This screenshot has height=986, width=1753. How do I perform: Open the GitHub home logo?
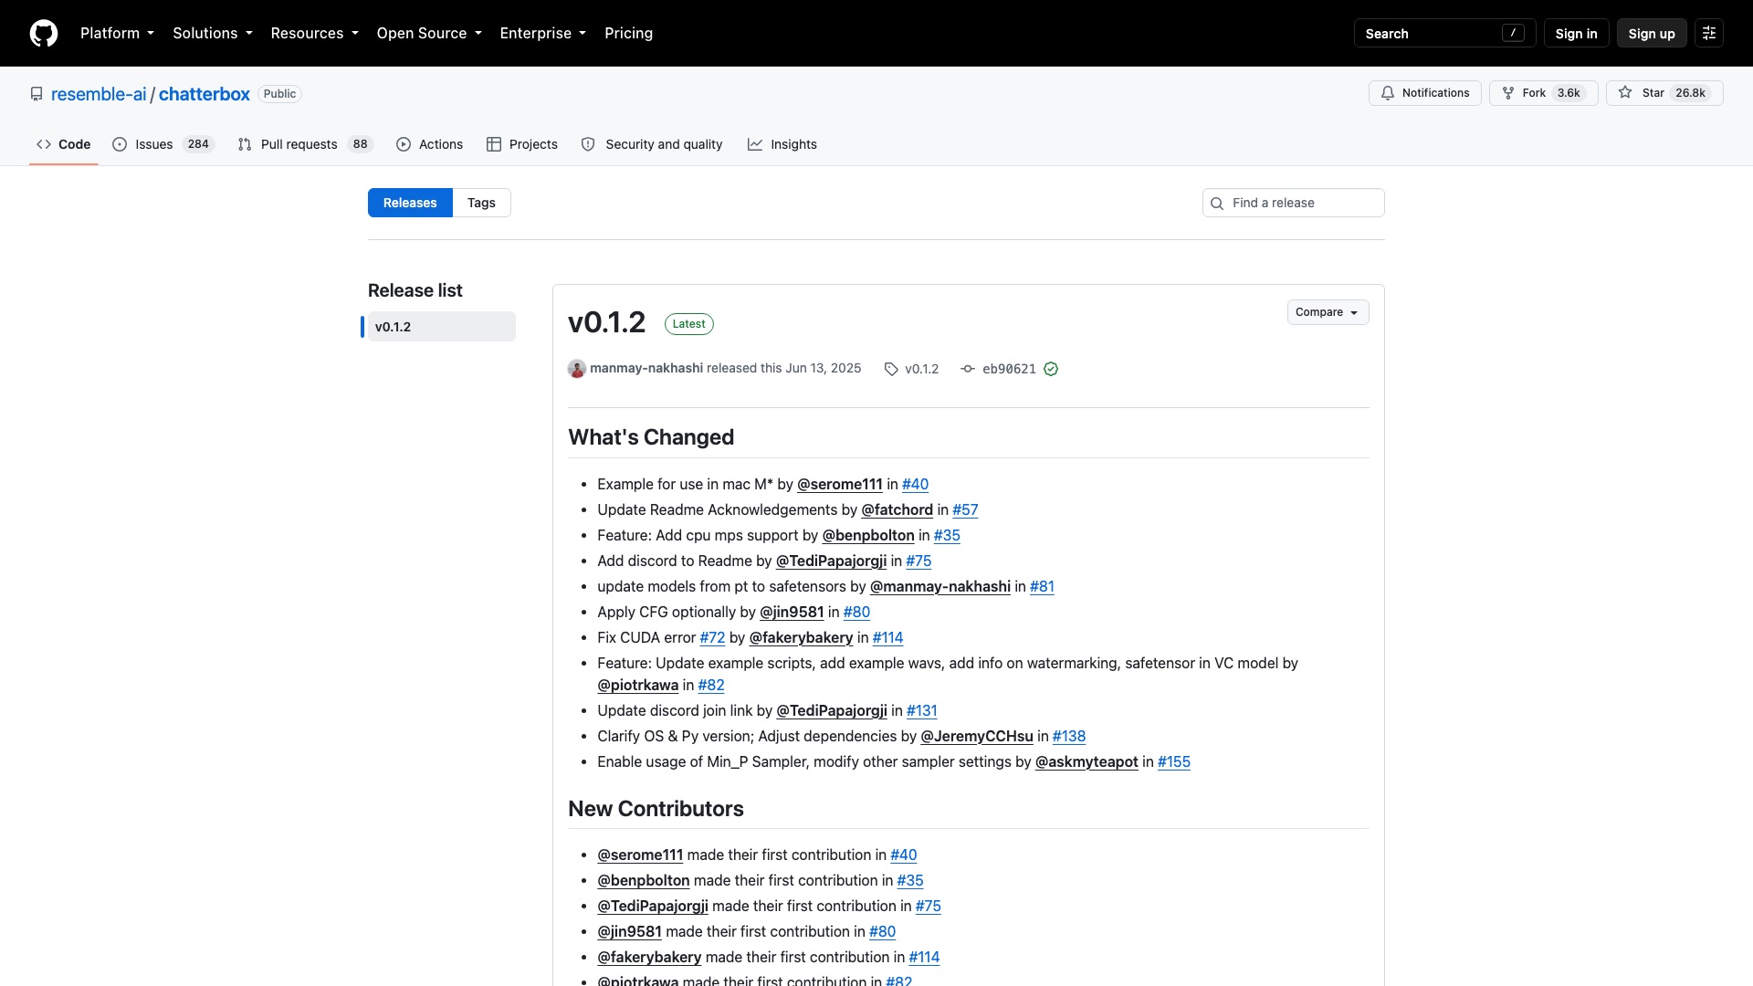44,33
